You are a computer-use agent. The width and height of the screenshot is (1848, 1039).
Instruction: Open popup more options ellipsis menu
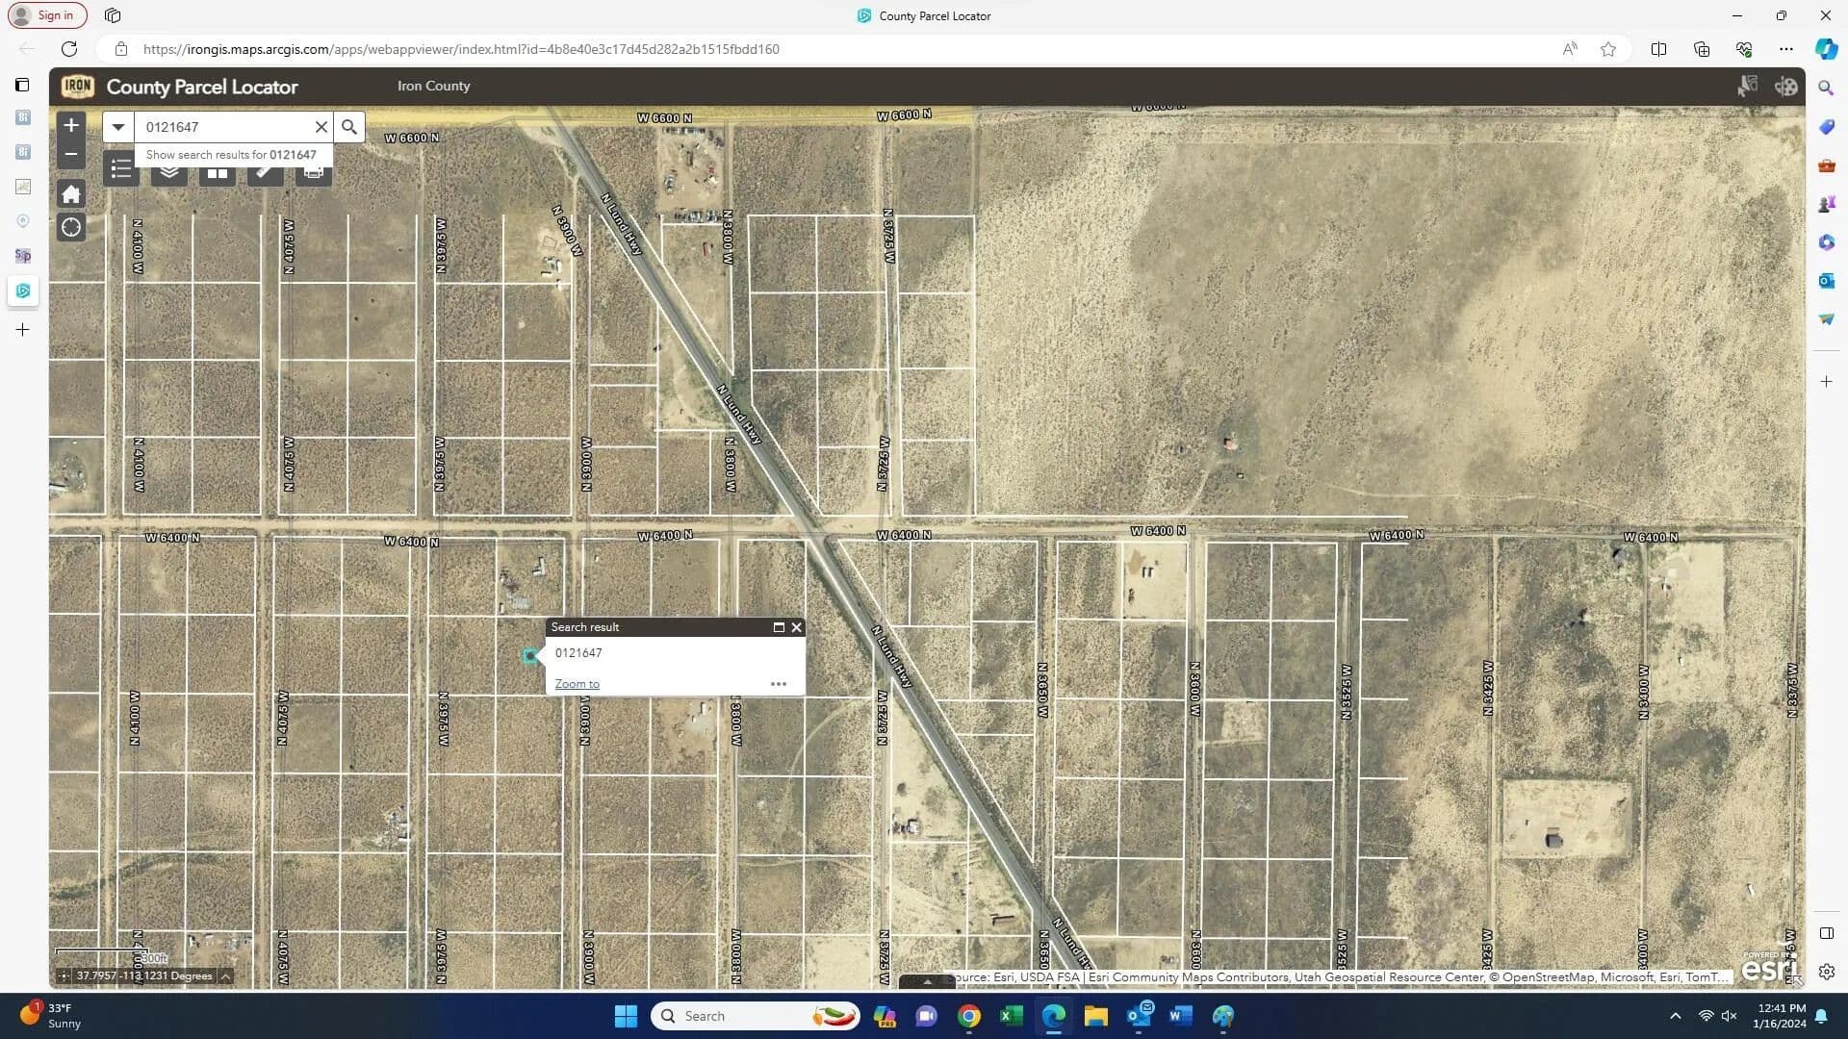(x=779, y=684)
